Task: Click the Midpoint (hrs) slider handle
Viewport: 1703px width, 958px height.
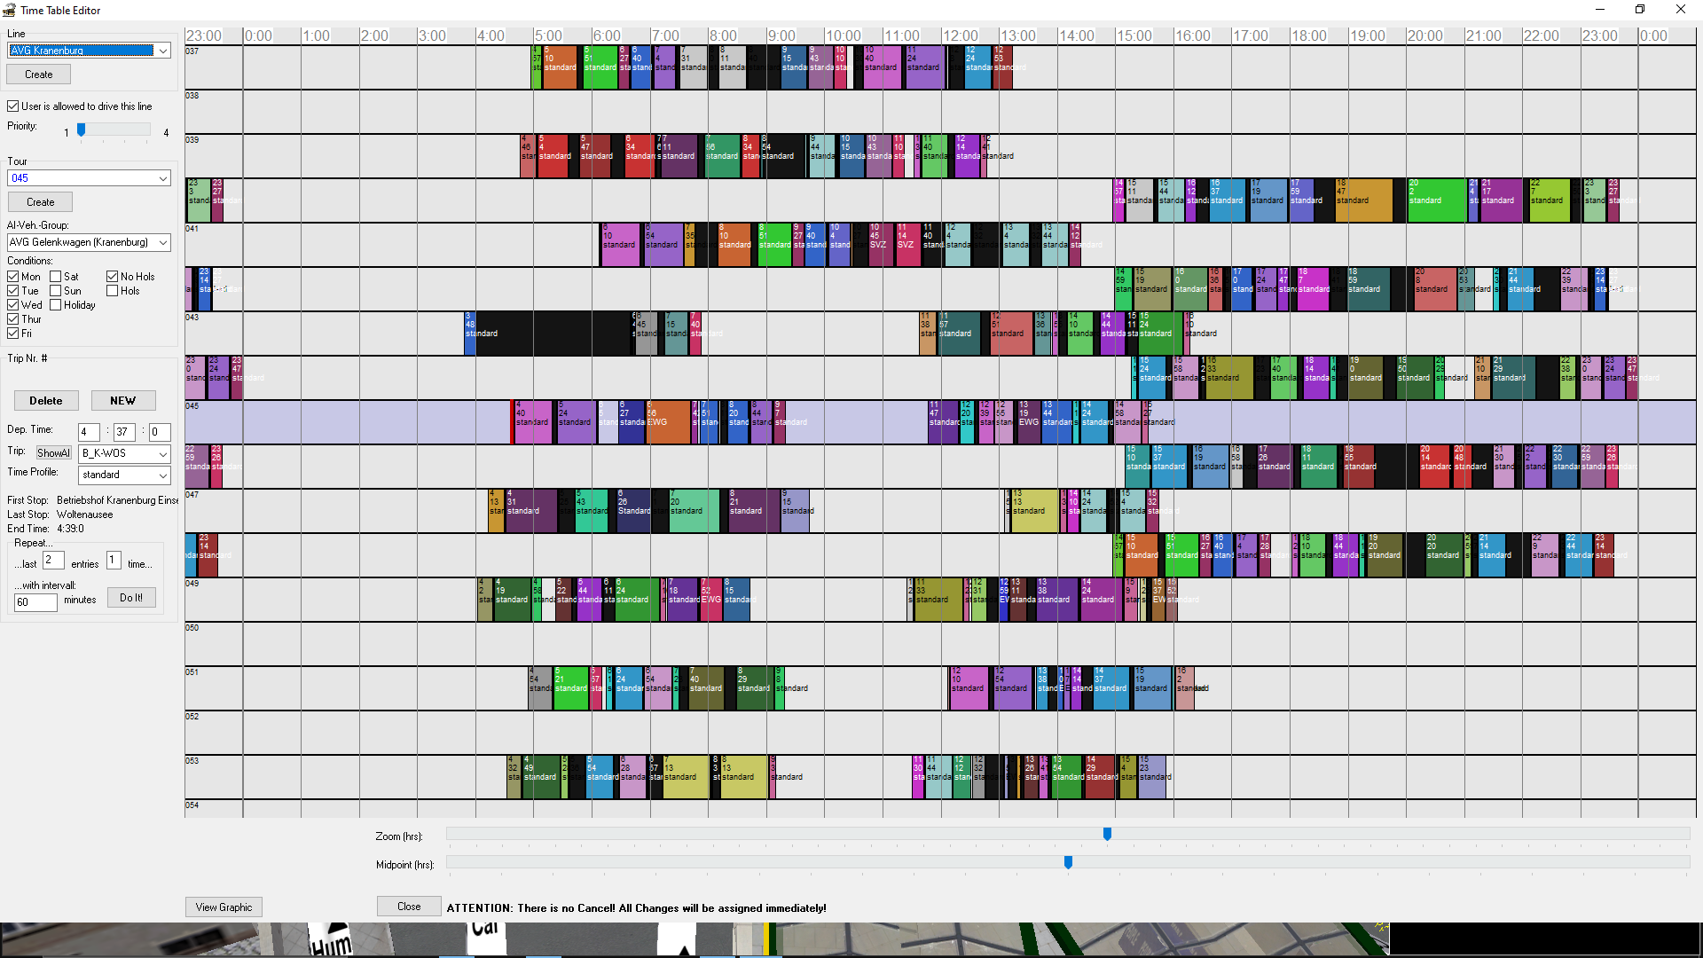Action: tap(1068, 862)
